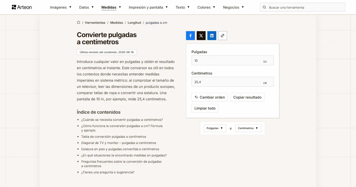This screenshot has height=187, width=356.
Task: Click the Centímetros result field
Action: (233, 82)
